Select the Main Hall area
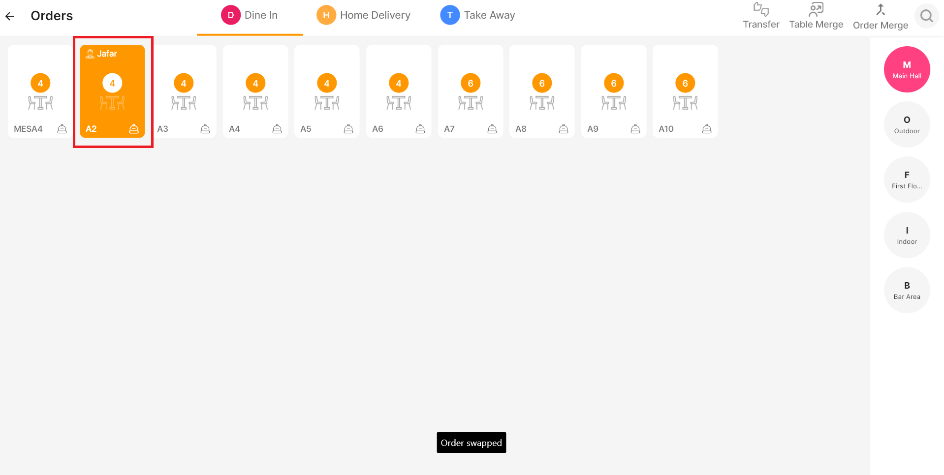Image resolution: width=944 pixels, height=475 pixels. (907, 69)
